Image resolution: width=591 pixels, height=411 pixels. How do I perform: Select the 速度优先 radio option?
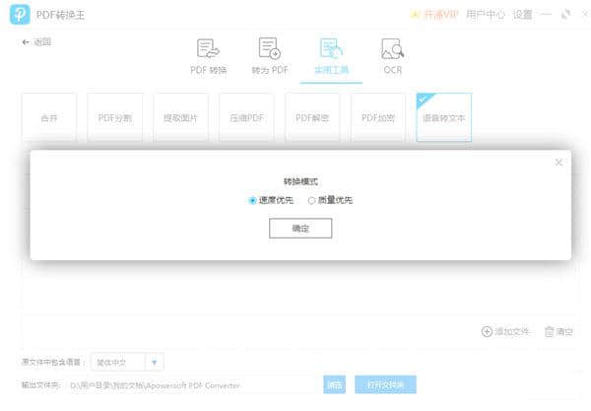click(253, 200)
